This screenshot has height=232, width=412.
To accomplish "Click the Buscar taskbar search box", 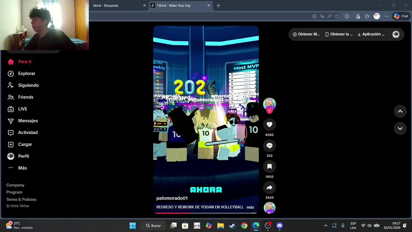I will [154, 226].
